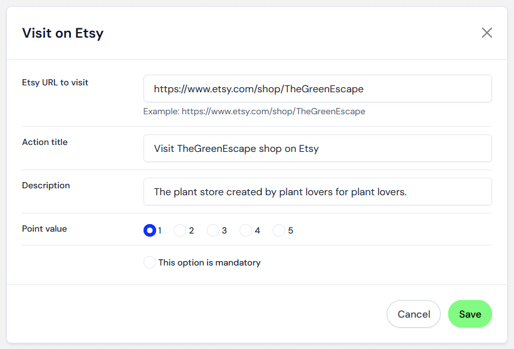Click the example Etsy URL hint text
The width and height of the screenshot is (514, 349).
(x=254, y=111)
